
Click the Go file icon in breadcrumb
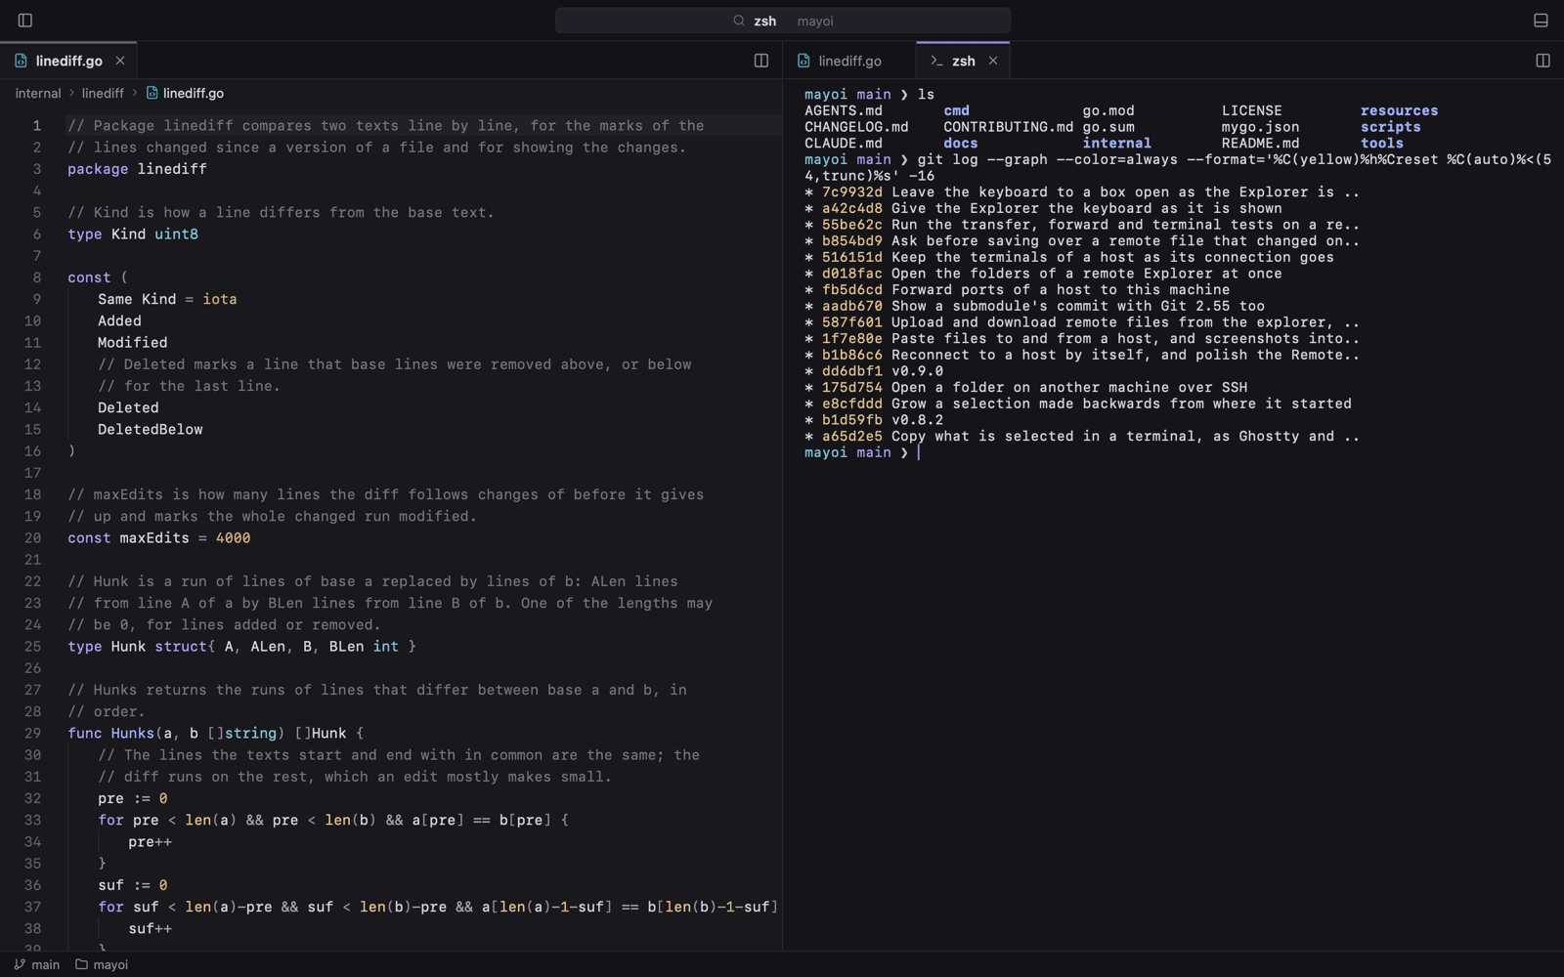152,93
